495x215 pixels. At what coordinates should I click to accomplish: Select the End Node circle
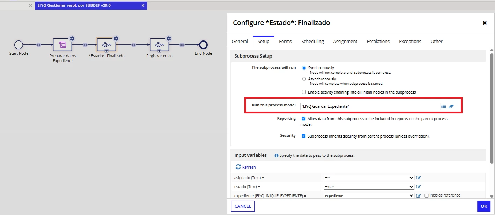coord(203,45)
